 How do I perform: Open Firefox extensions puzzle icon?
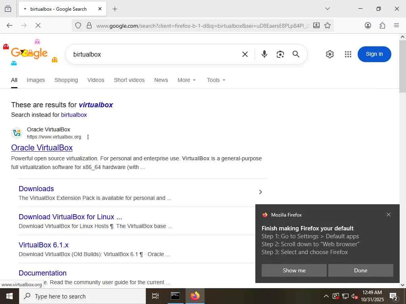tap(382, 25)
